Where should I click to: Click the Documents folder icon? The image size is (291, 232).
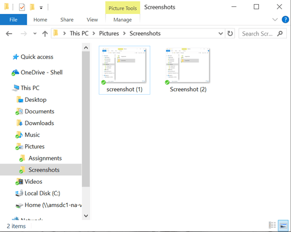point(19,112)
